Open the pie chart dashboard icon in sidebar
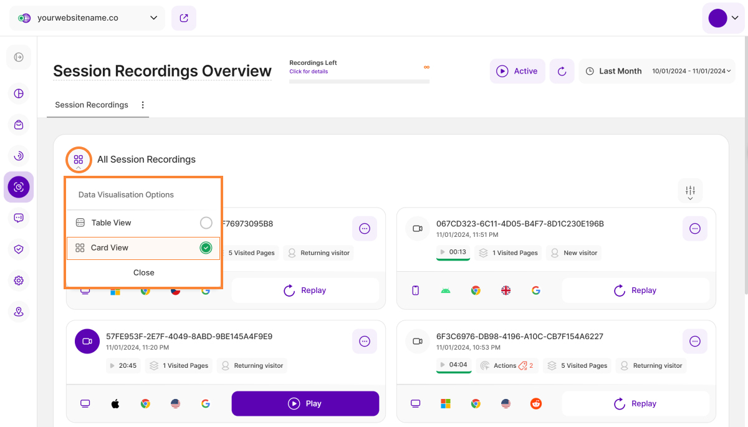Image resolution: width=748 pixels, height=427 pixels. click(19, 94)
